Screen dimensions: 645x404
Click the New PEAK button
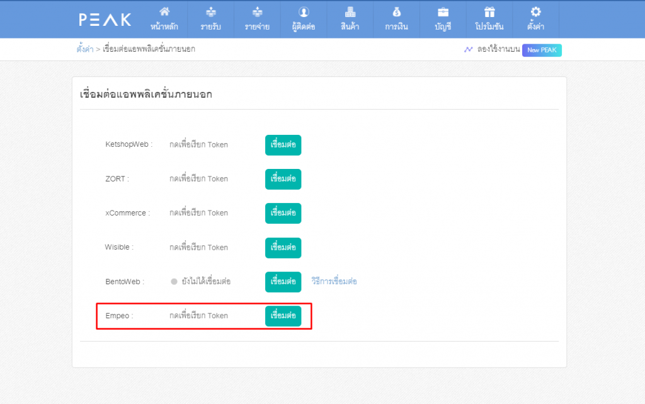pyautogui.click(x=542, y=50)
